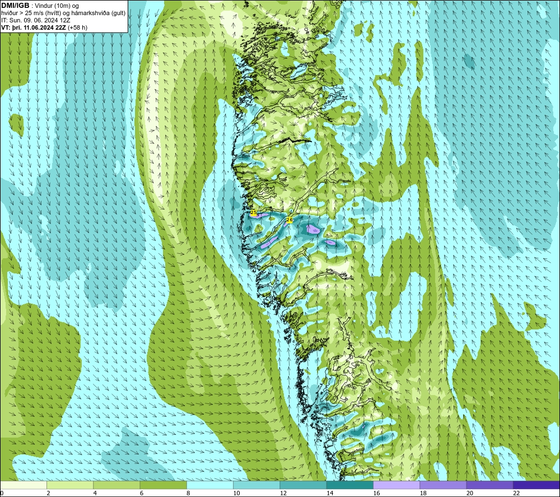The image size is (560, 497).
Task: Select the 10–12 m/s turquoise legend swatch
Action: 256,485
